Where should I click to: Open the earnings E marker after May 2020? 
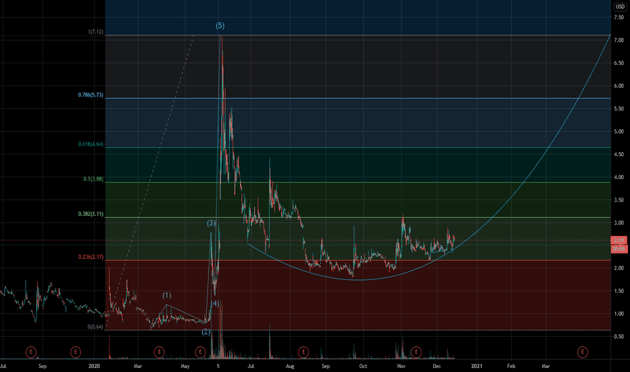[x=200, y=352]
